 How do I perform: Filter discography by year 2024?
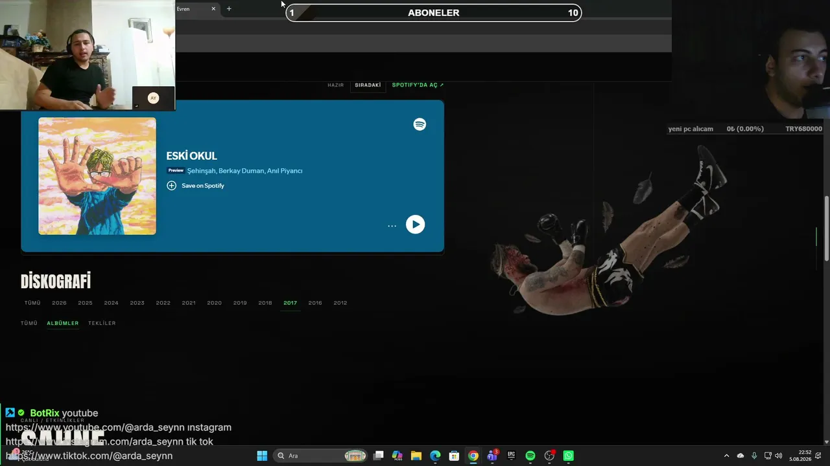coord(111,303)
